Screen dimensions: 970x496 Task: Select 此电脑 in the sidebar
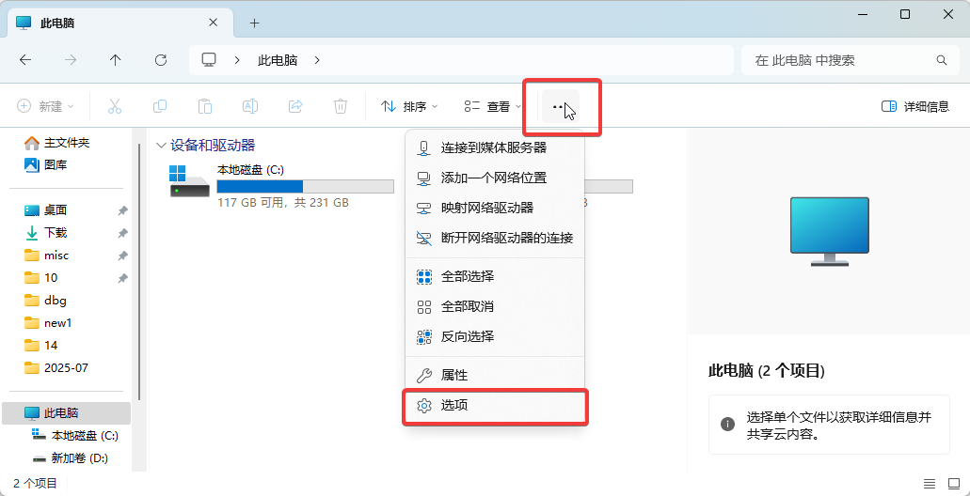click(x=66, y=412)
